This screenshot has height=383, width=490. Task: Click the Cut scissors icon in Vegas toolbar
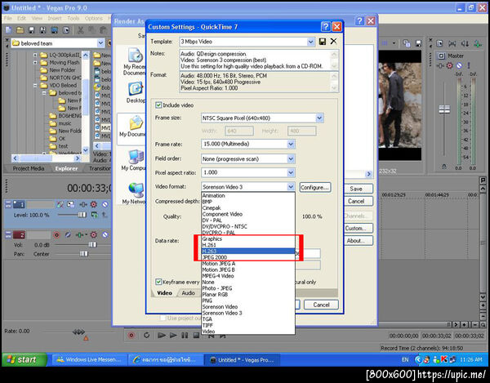point(80,30)
